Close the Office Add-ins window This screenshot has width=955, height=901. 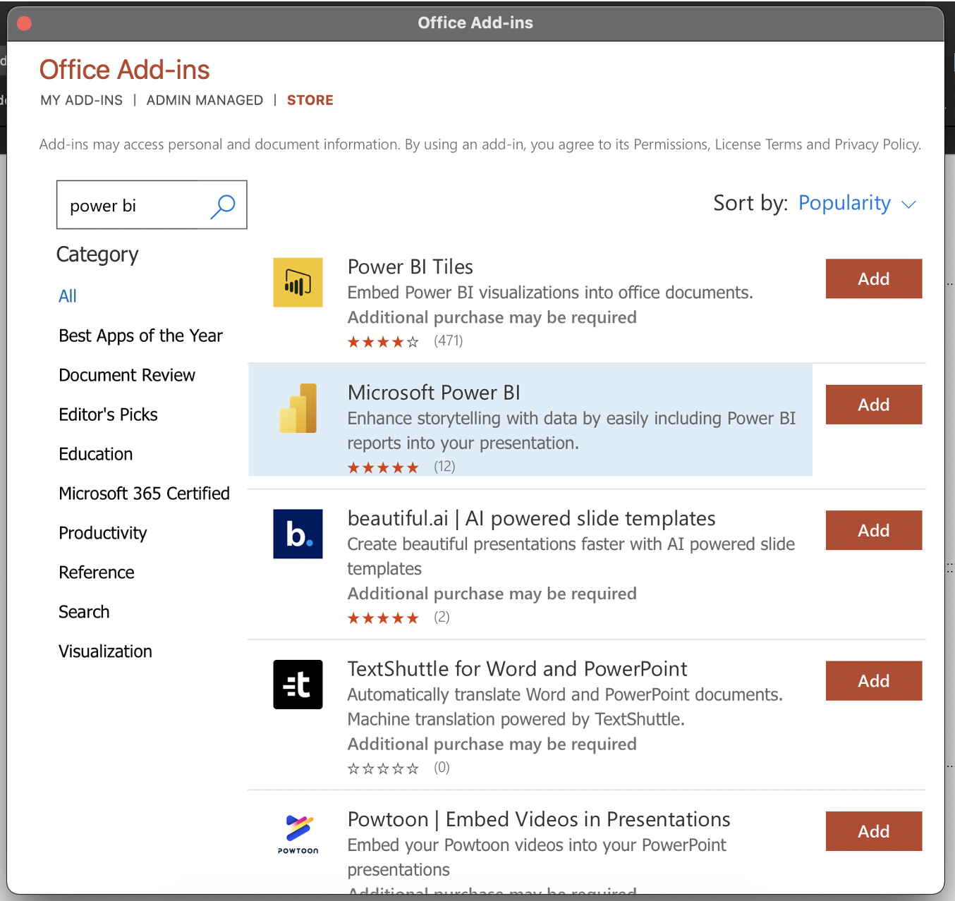click(x=24, y=23)
